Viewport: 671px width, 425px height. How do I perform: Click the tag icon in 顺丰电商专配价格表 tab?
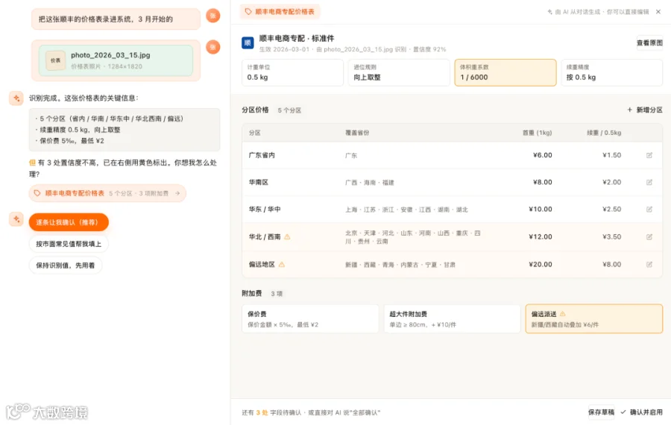coord(248,11)
